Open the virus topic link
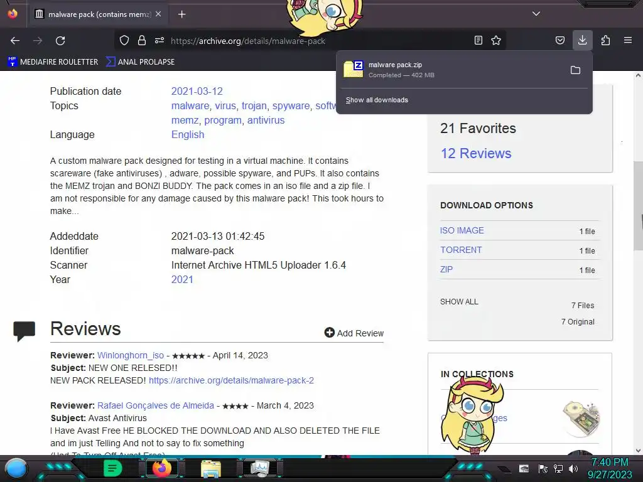 point(225,105)
